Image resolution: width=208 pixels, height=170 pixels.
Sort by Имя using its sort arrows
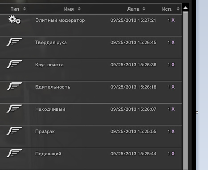click(79, 9)
